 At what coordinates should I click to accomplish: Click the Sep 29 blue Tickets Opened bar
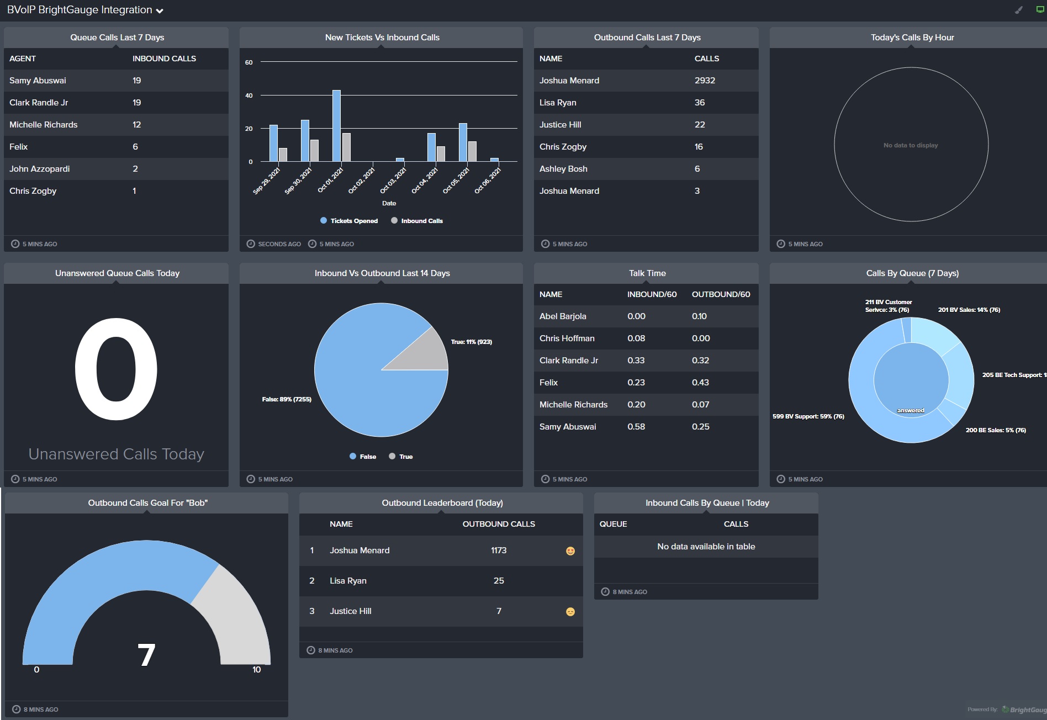tap(273, 143)
